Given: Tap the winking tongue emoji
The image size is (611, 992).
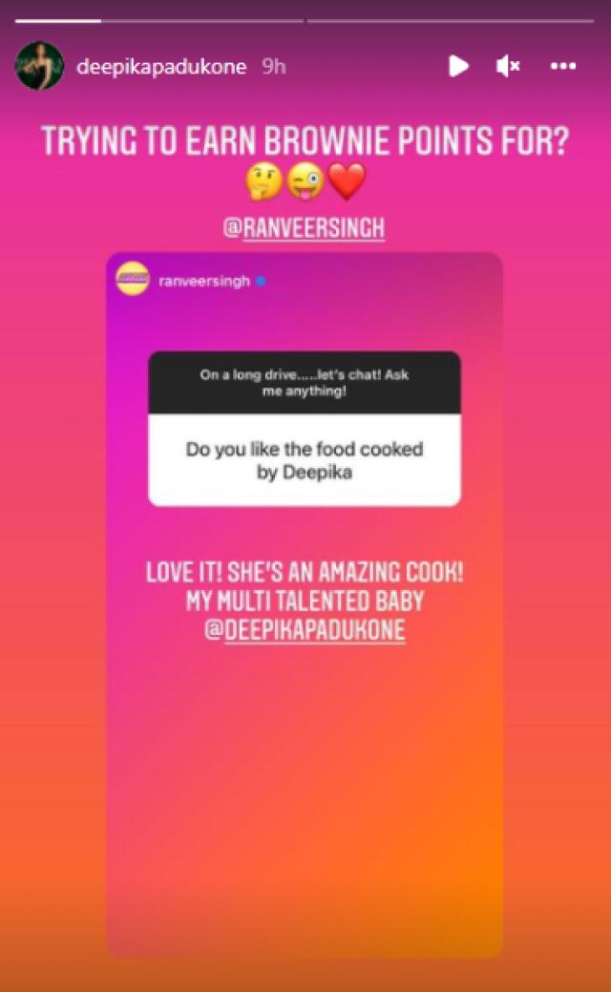Looking at the screenshot, I should tap(305, 181).
